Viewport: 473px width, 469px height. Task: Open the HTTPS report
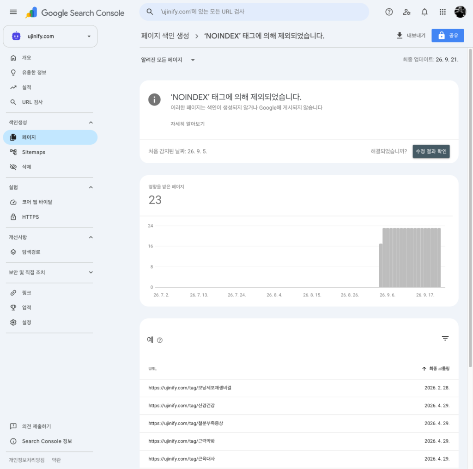coord(50,217)
